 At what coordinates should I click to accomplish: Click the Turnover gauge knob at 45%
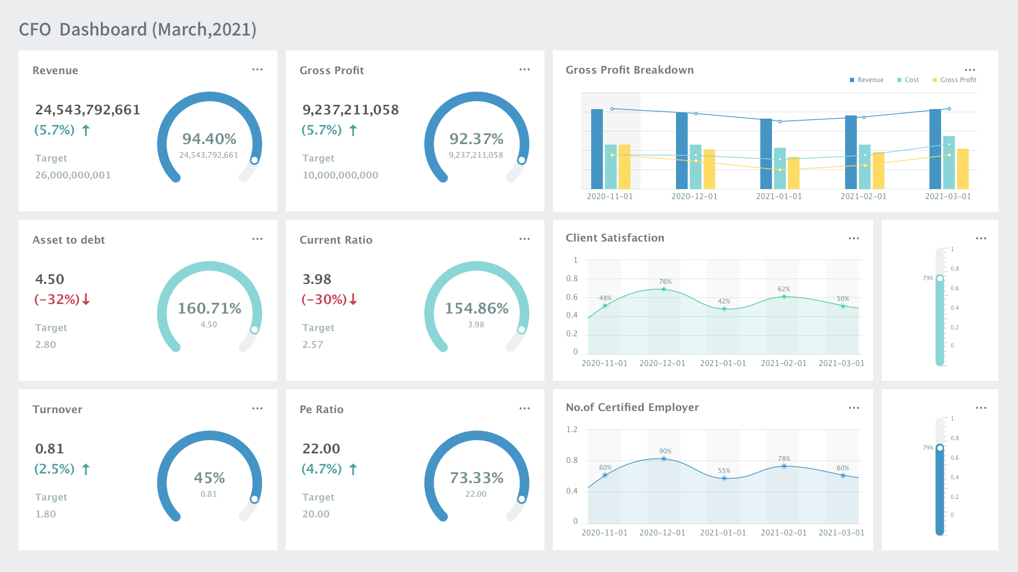click(x=254, y=499)
